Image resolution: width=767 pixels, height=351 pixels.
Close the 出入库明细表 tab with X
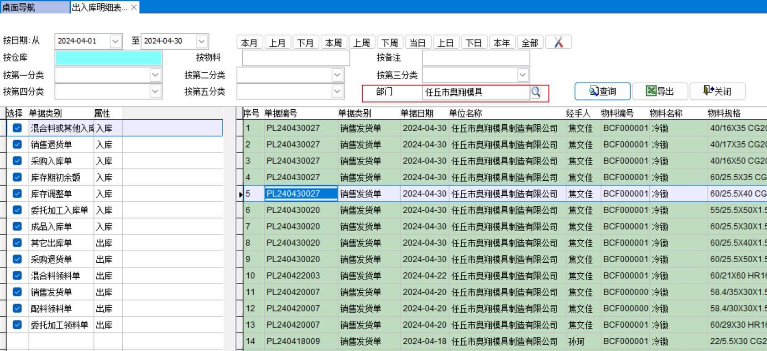click(x=134, y=7)
